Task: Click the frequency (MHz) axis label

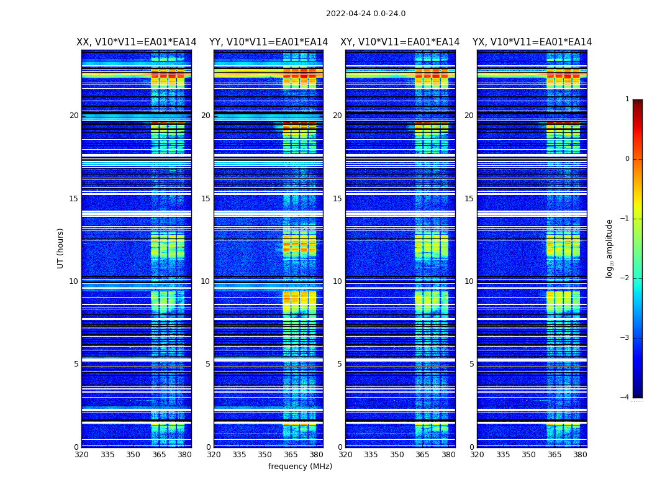Action: coord(300,466)
